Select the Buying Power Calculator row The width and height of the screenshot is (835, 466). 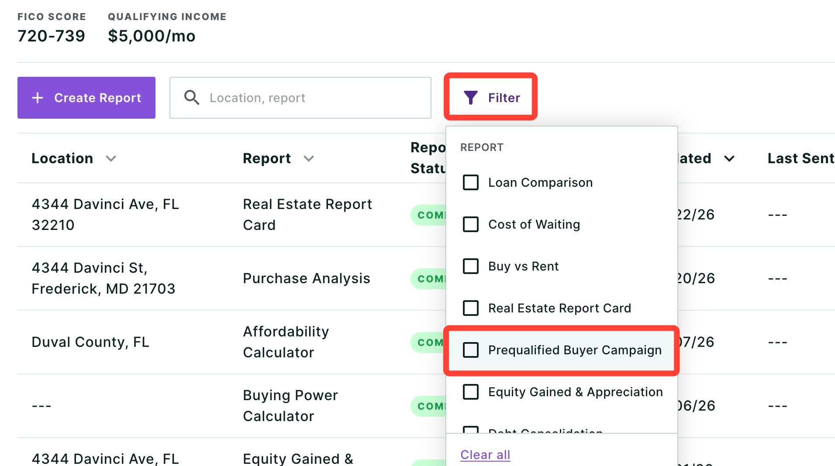click(x=232, y=406)
